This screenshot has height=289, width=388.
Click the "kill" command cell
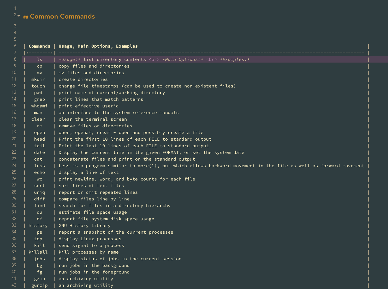[40, 246]
